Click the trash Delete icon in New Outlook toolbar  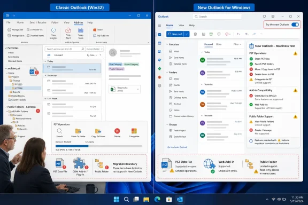coord(195,34)
